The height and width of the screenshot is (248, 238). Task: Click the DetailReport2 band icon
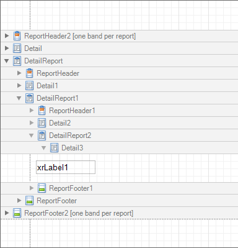[42, 135]
